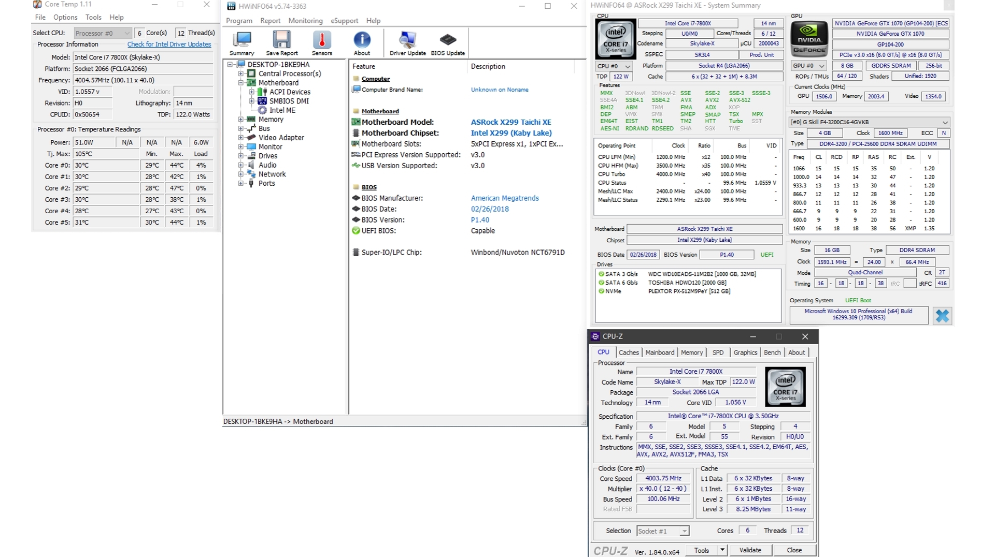Click the Motherboard Model icon in feature list
Viewport: 995px width, 559px height.
point(356,122)
